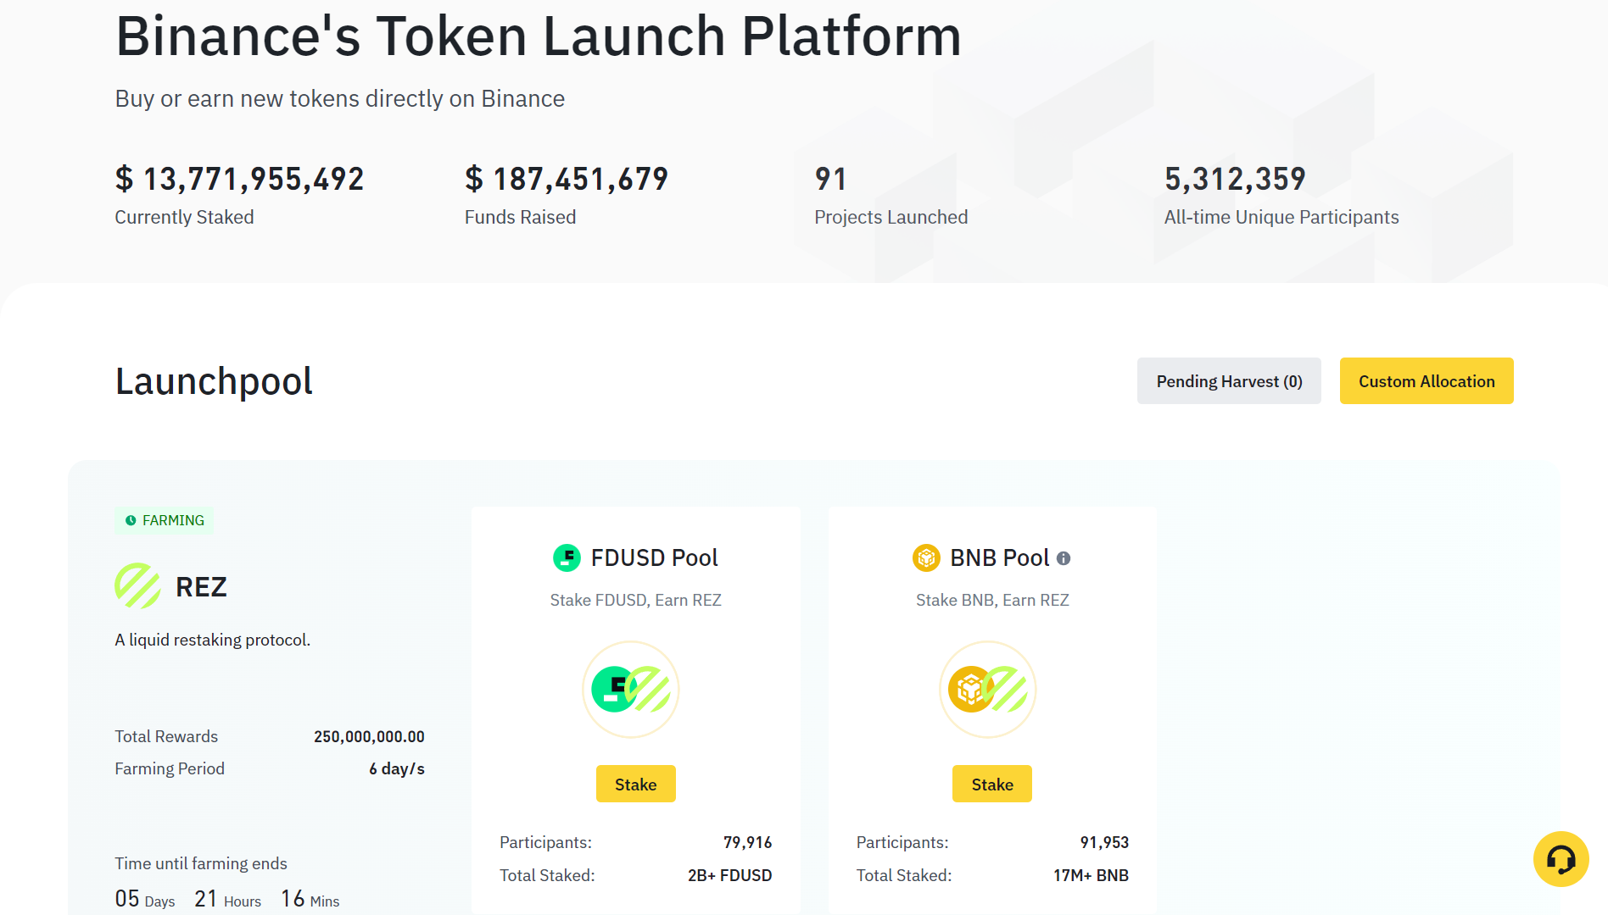Image resolution: width=1608 pixels, height=915 pixels.
Task: Click the Total Rewards label
Action: point(166,736)
